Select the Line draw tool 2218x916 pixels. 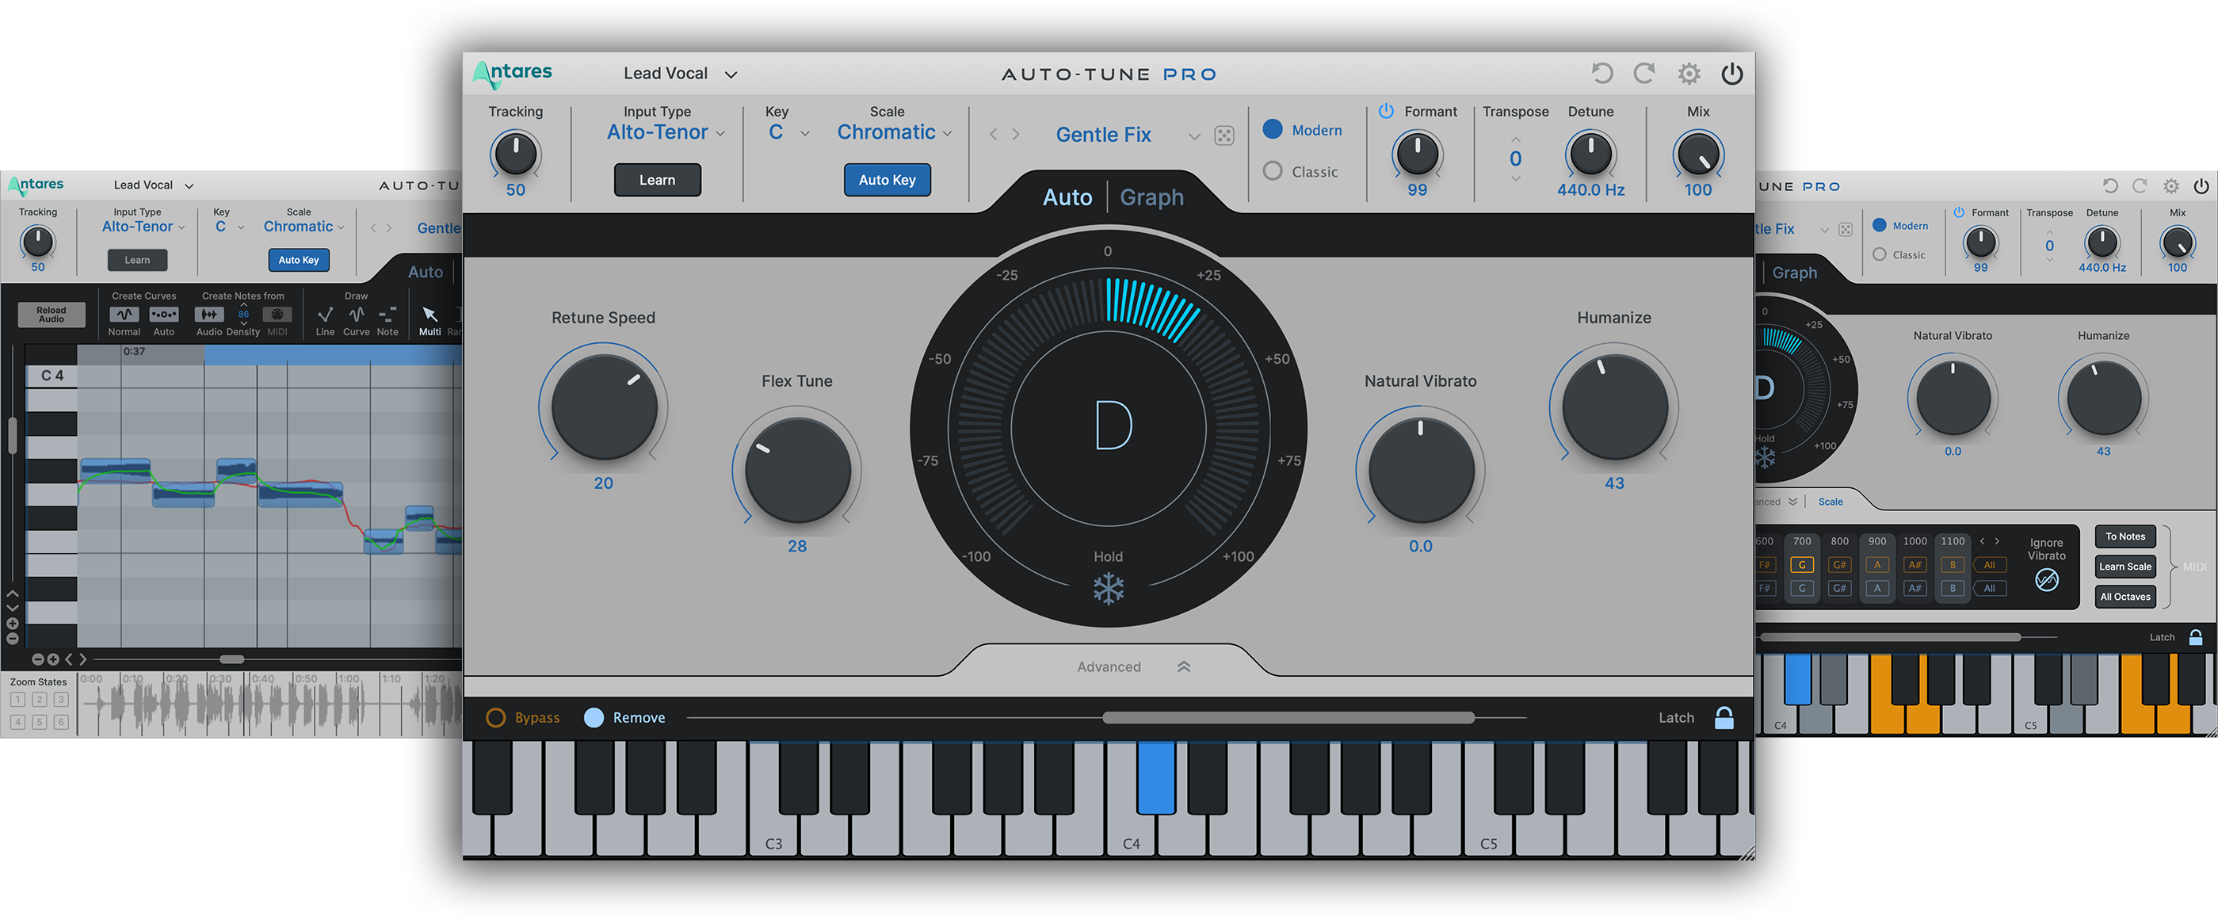tap(325, 317)
